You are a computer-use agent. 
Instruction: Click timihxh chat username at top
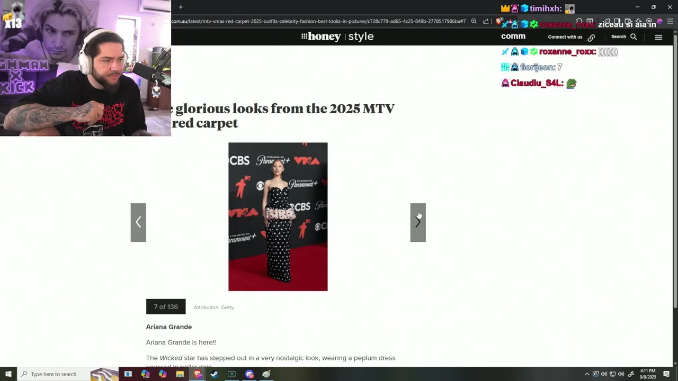tap(546, 8)
